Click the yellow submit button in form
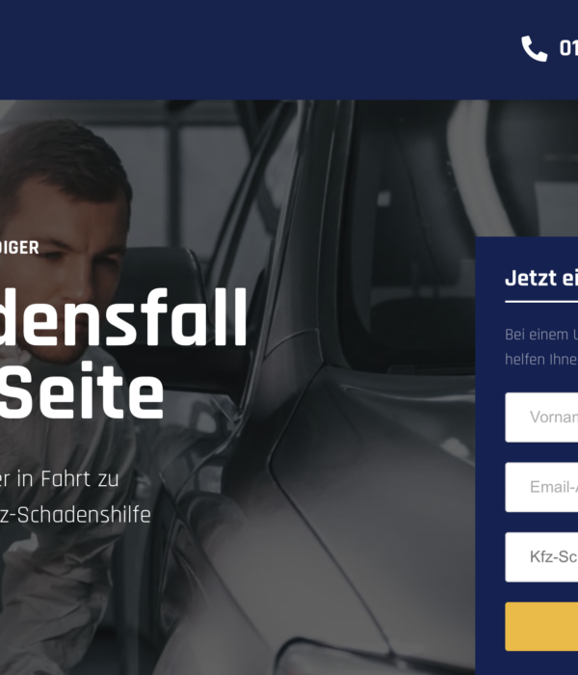The width and height of the screenshot is (578, 675). [x=541, y=627]
